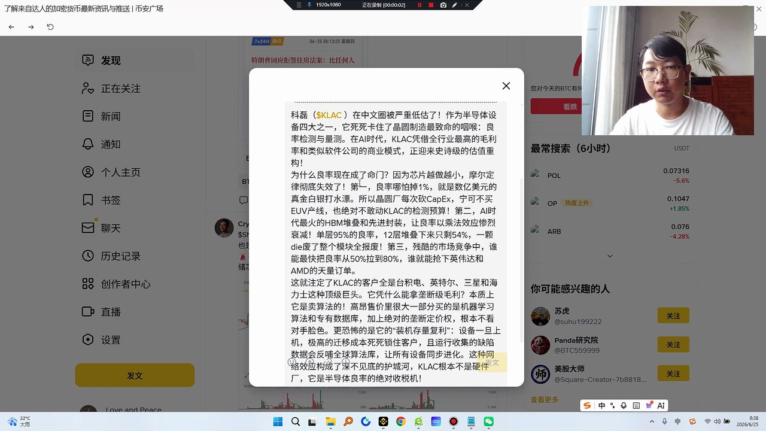The image size is (766, 431).
Task: Select the ARB row in 最常搜索
Action: tap(610, 231)
